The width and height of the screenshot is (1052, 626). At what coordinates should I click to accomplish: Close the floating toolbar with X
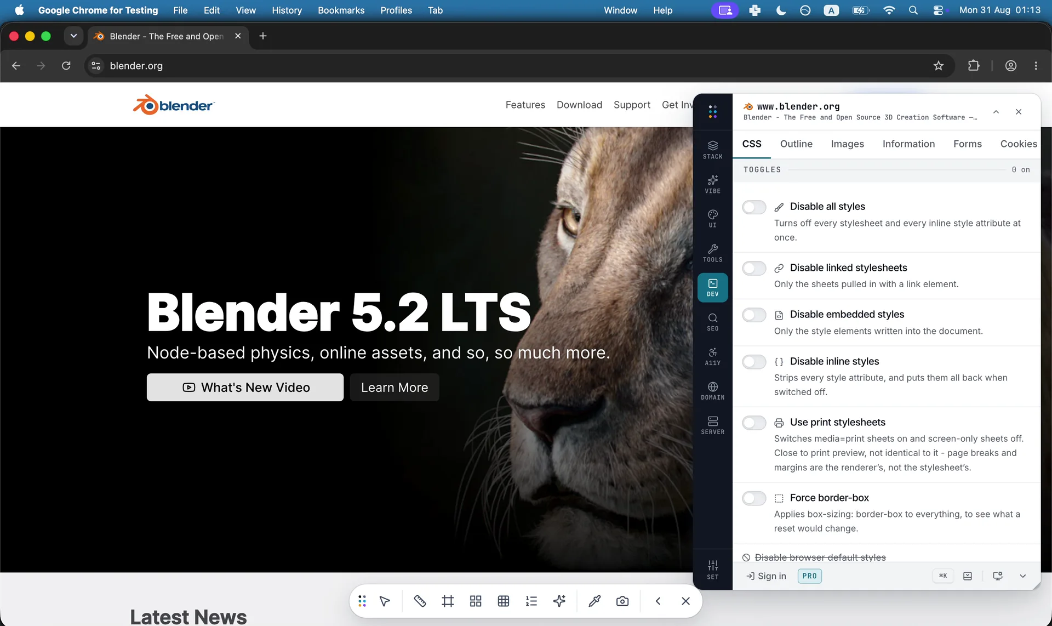685,601
